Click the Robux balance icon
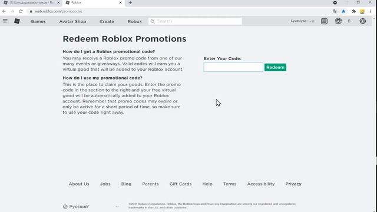The height and width of the screenshot is (212, 377). click(x=338, y=21)
